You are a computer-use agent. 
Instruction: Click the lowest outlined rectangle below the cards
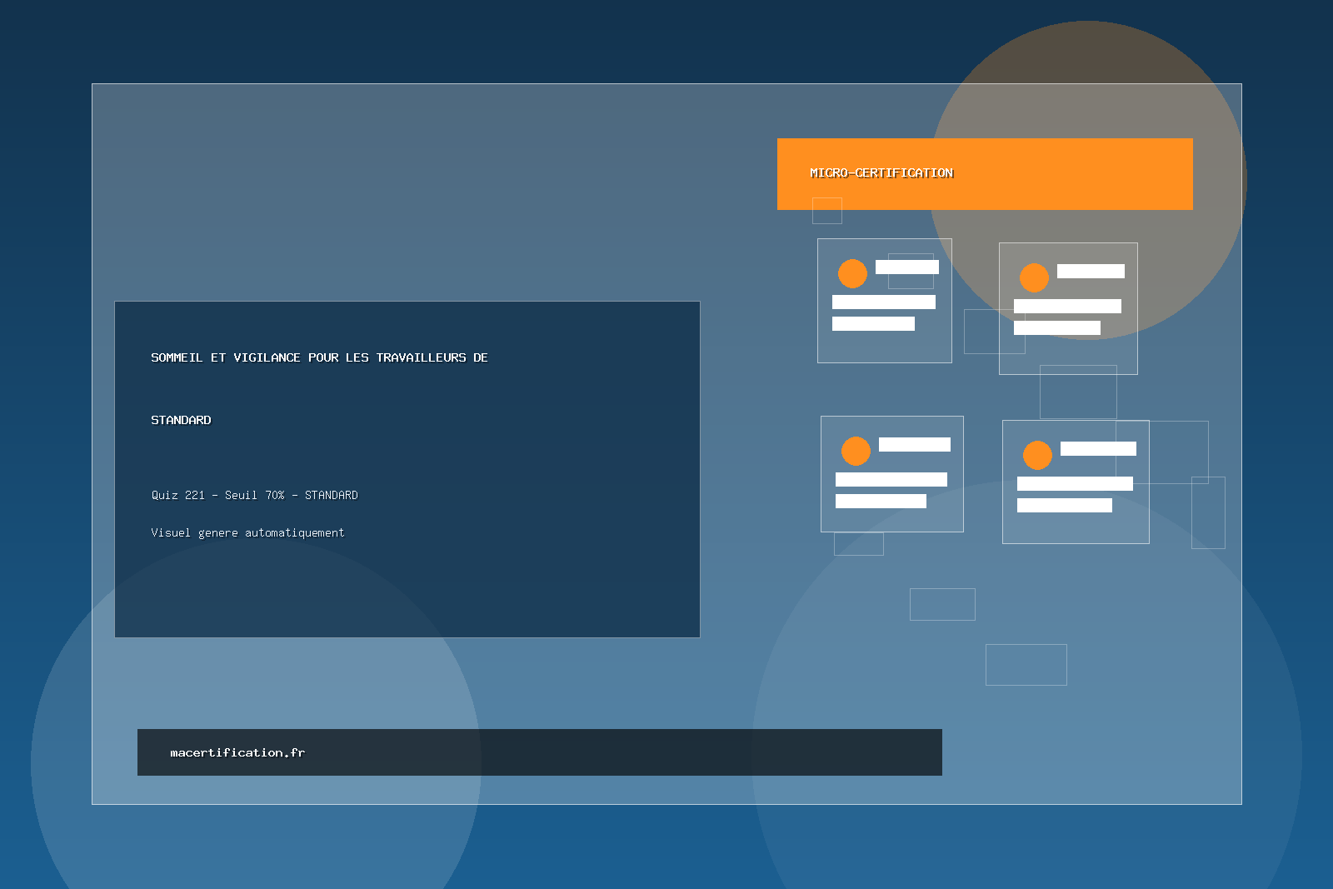tap(1026, 664)
